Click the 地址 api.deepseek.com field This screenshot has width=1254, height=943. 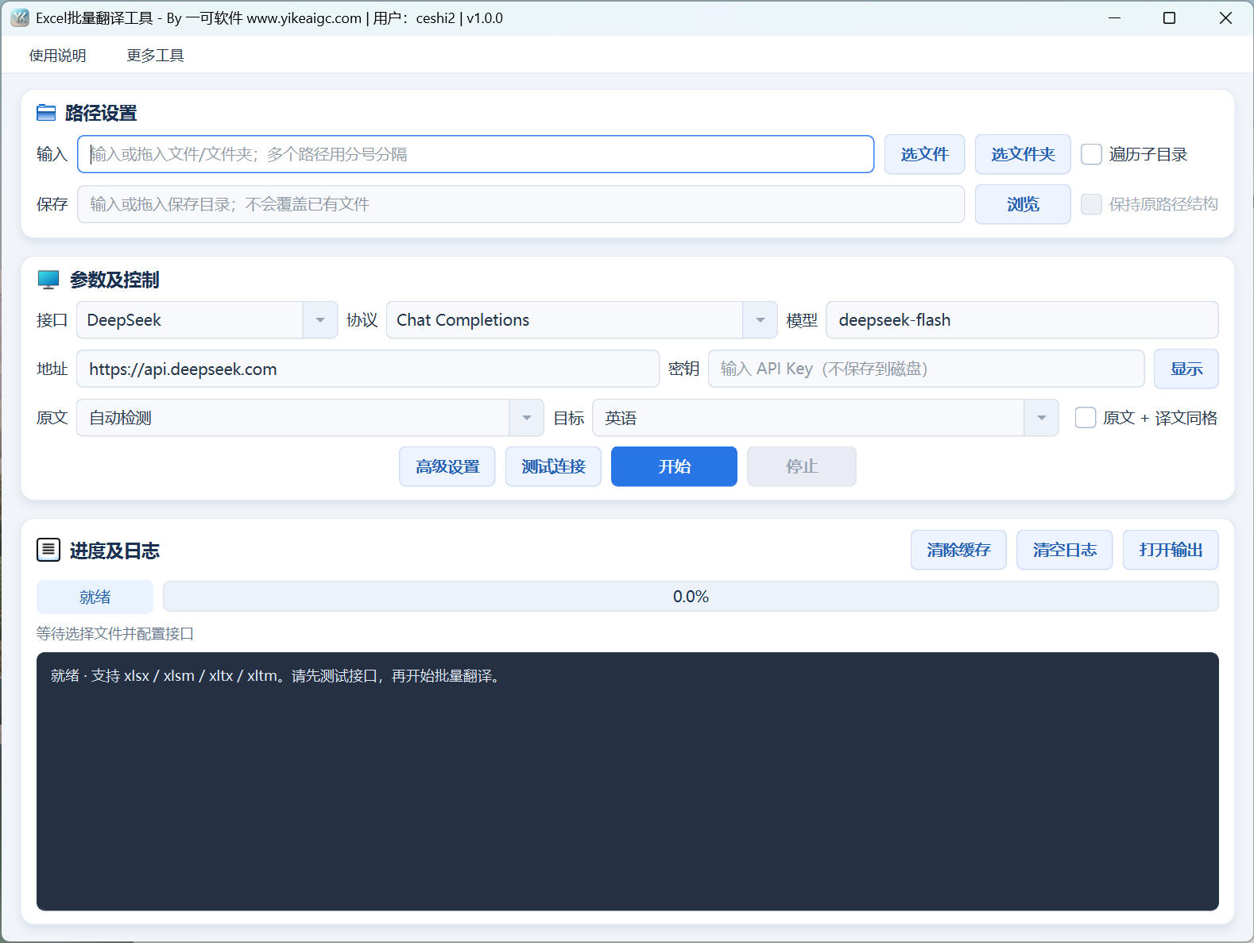coord(368,369)
